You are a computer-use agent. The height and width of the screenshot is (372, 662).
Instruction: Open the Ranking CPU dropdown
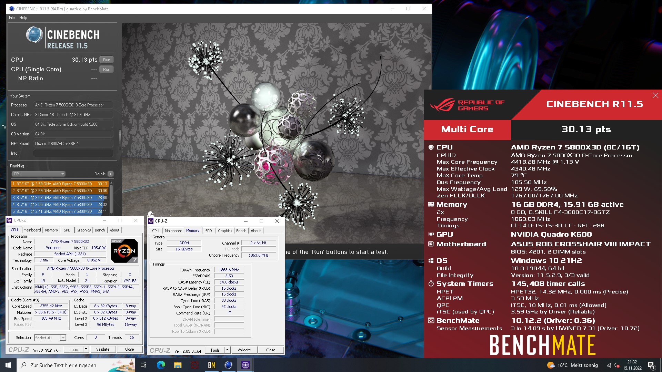[38, 174]
